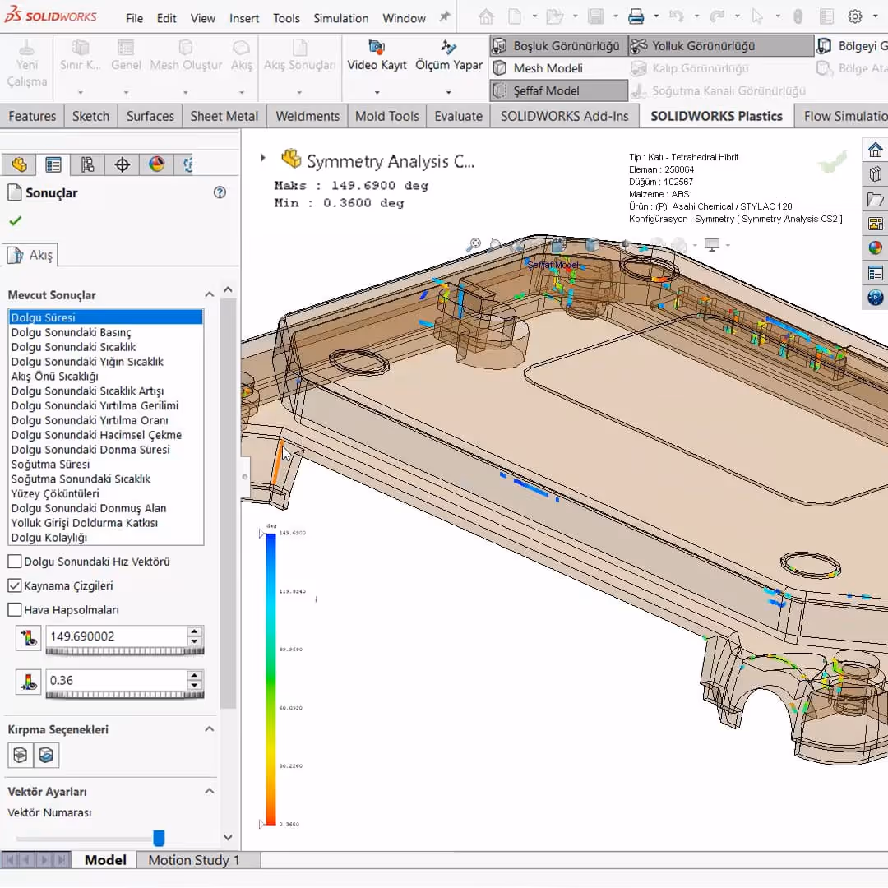Click the slider bar under the 0.36 field
Viewport: 888px width, 888px height.
[x=125, y=694]
